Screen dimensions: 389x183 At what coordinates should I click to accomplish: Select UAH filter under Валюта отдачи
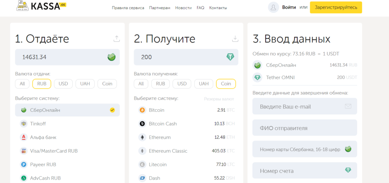click(85, 84)
